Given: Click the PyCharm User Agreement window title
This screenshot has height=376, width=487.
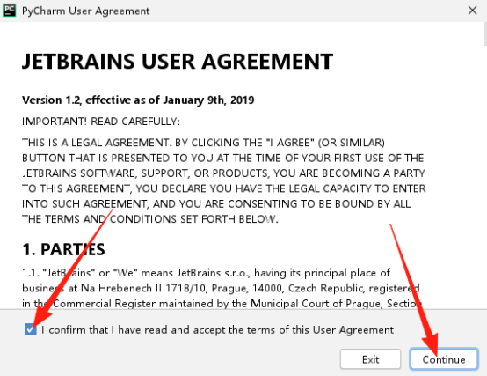Looking at the screenshot, I should (x=86, y=11).
